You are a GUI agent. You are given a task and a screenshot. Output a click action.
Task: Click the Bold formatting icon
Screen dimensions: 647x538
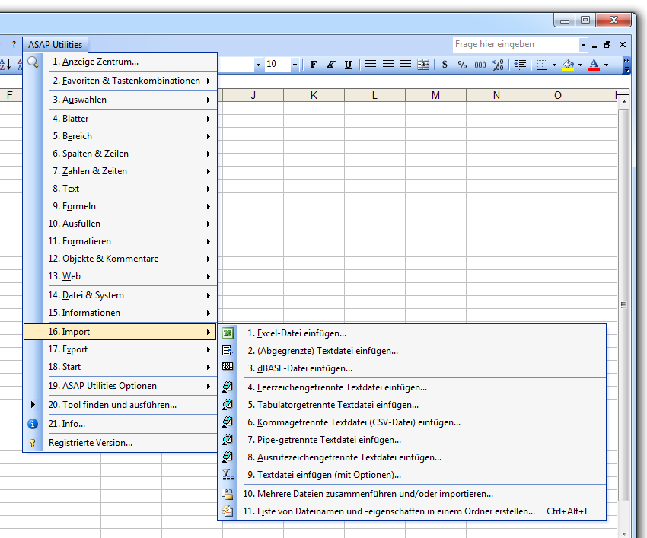click(x=313, y=65)
